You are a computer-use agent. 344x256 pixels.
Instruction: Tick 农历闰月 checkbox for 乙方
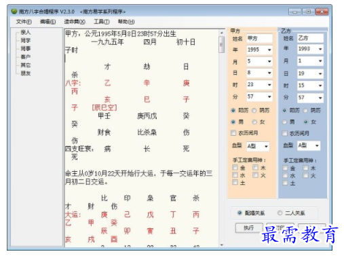[284, 133]
